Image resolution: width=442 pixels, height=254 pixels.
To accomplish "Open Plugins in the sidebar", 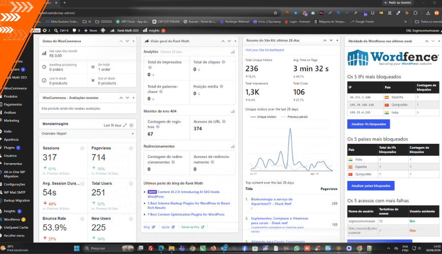I will pyautogui.click(x=9, y=148).
